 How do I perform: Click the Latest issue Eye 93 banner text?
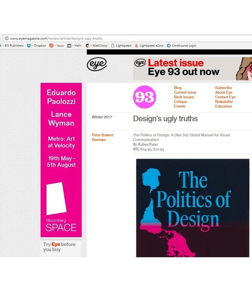point(184,68)
